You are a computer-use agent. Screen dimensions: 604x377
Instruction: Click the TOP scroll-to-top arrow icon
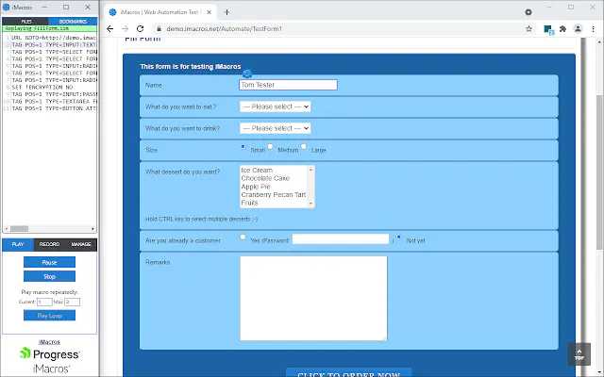click(579, 354)
